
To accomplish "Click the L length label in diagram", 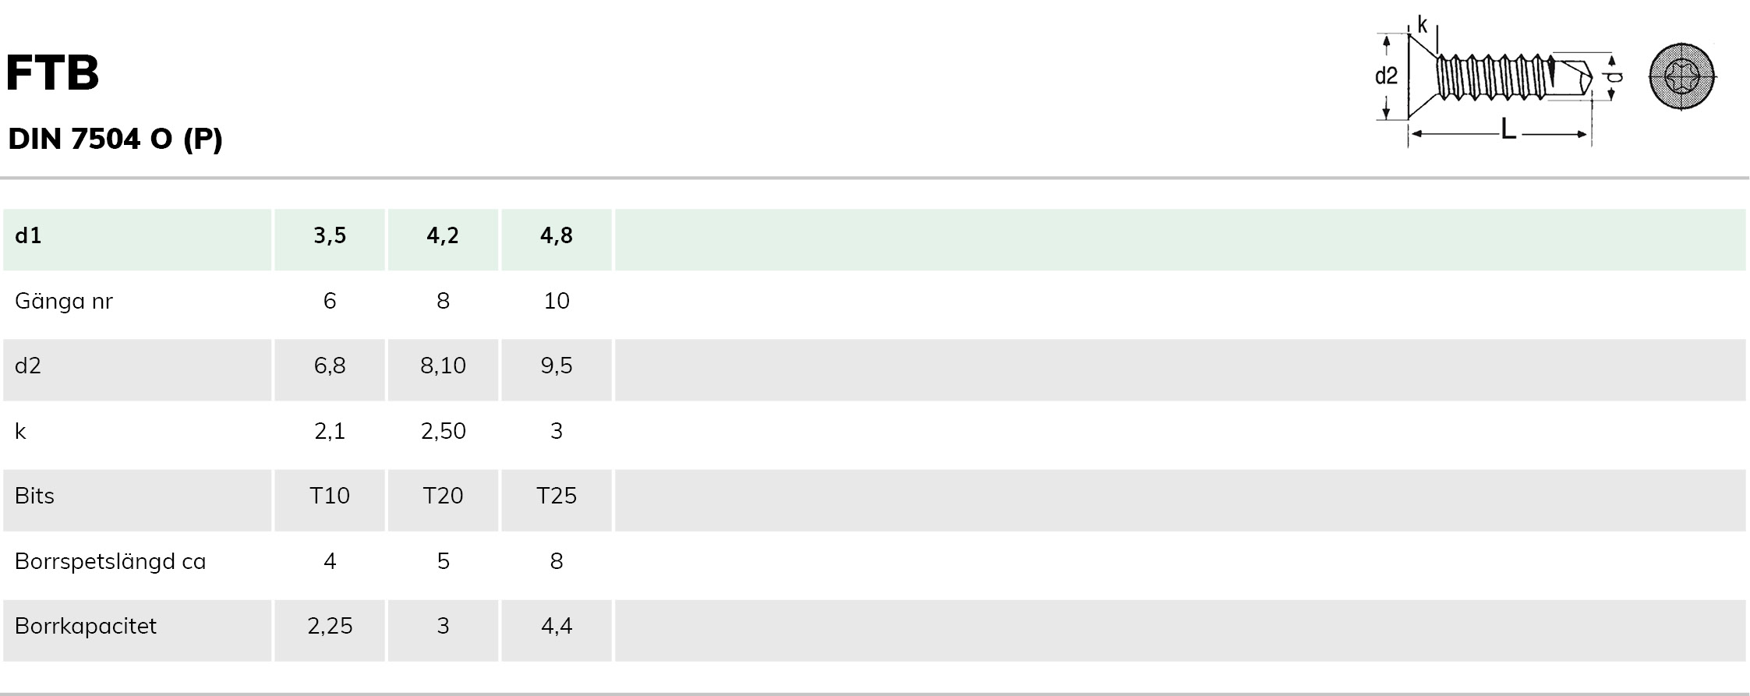I will [x=1508, y=130].
